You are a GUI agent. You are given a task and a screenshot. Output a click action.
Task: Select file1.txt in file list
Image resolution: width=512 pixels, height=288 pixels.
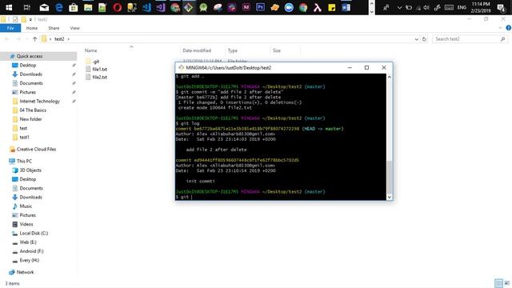(x=96, y=70)
